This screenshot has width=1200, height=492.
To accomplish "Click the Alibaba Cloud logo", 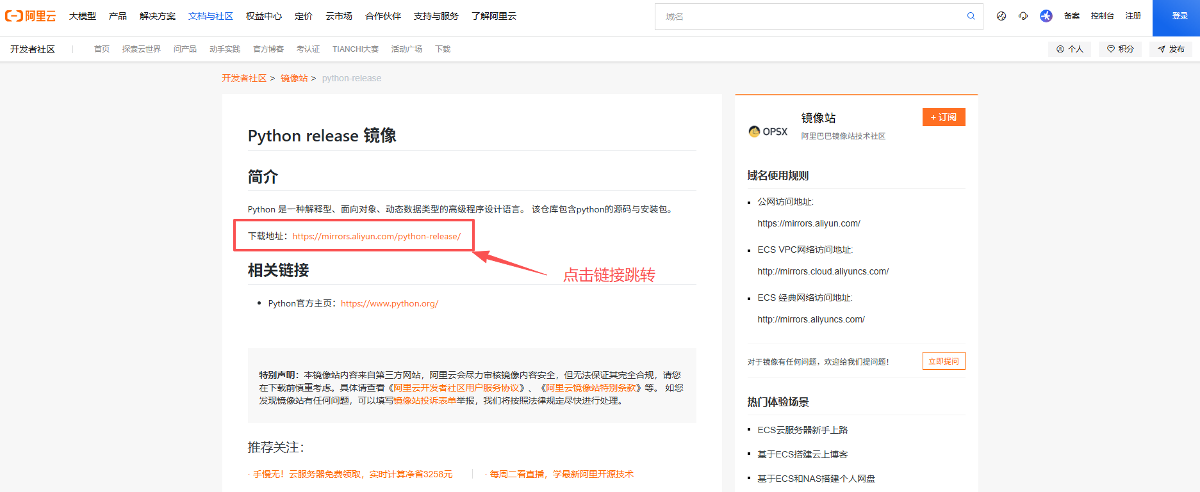I will 30,16.
